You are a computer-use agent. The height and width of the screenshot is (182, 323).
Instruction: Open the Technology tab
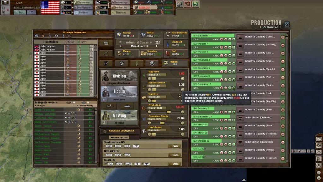120,3
